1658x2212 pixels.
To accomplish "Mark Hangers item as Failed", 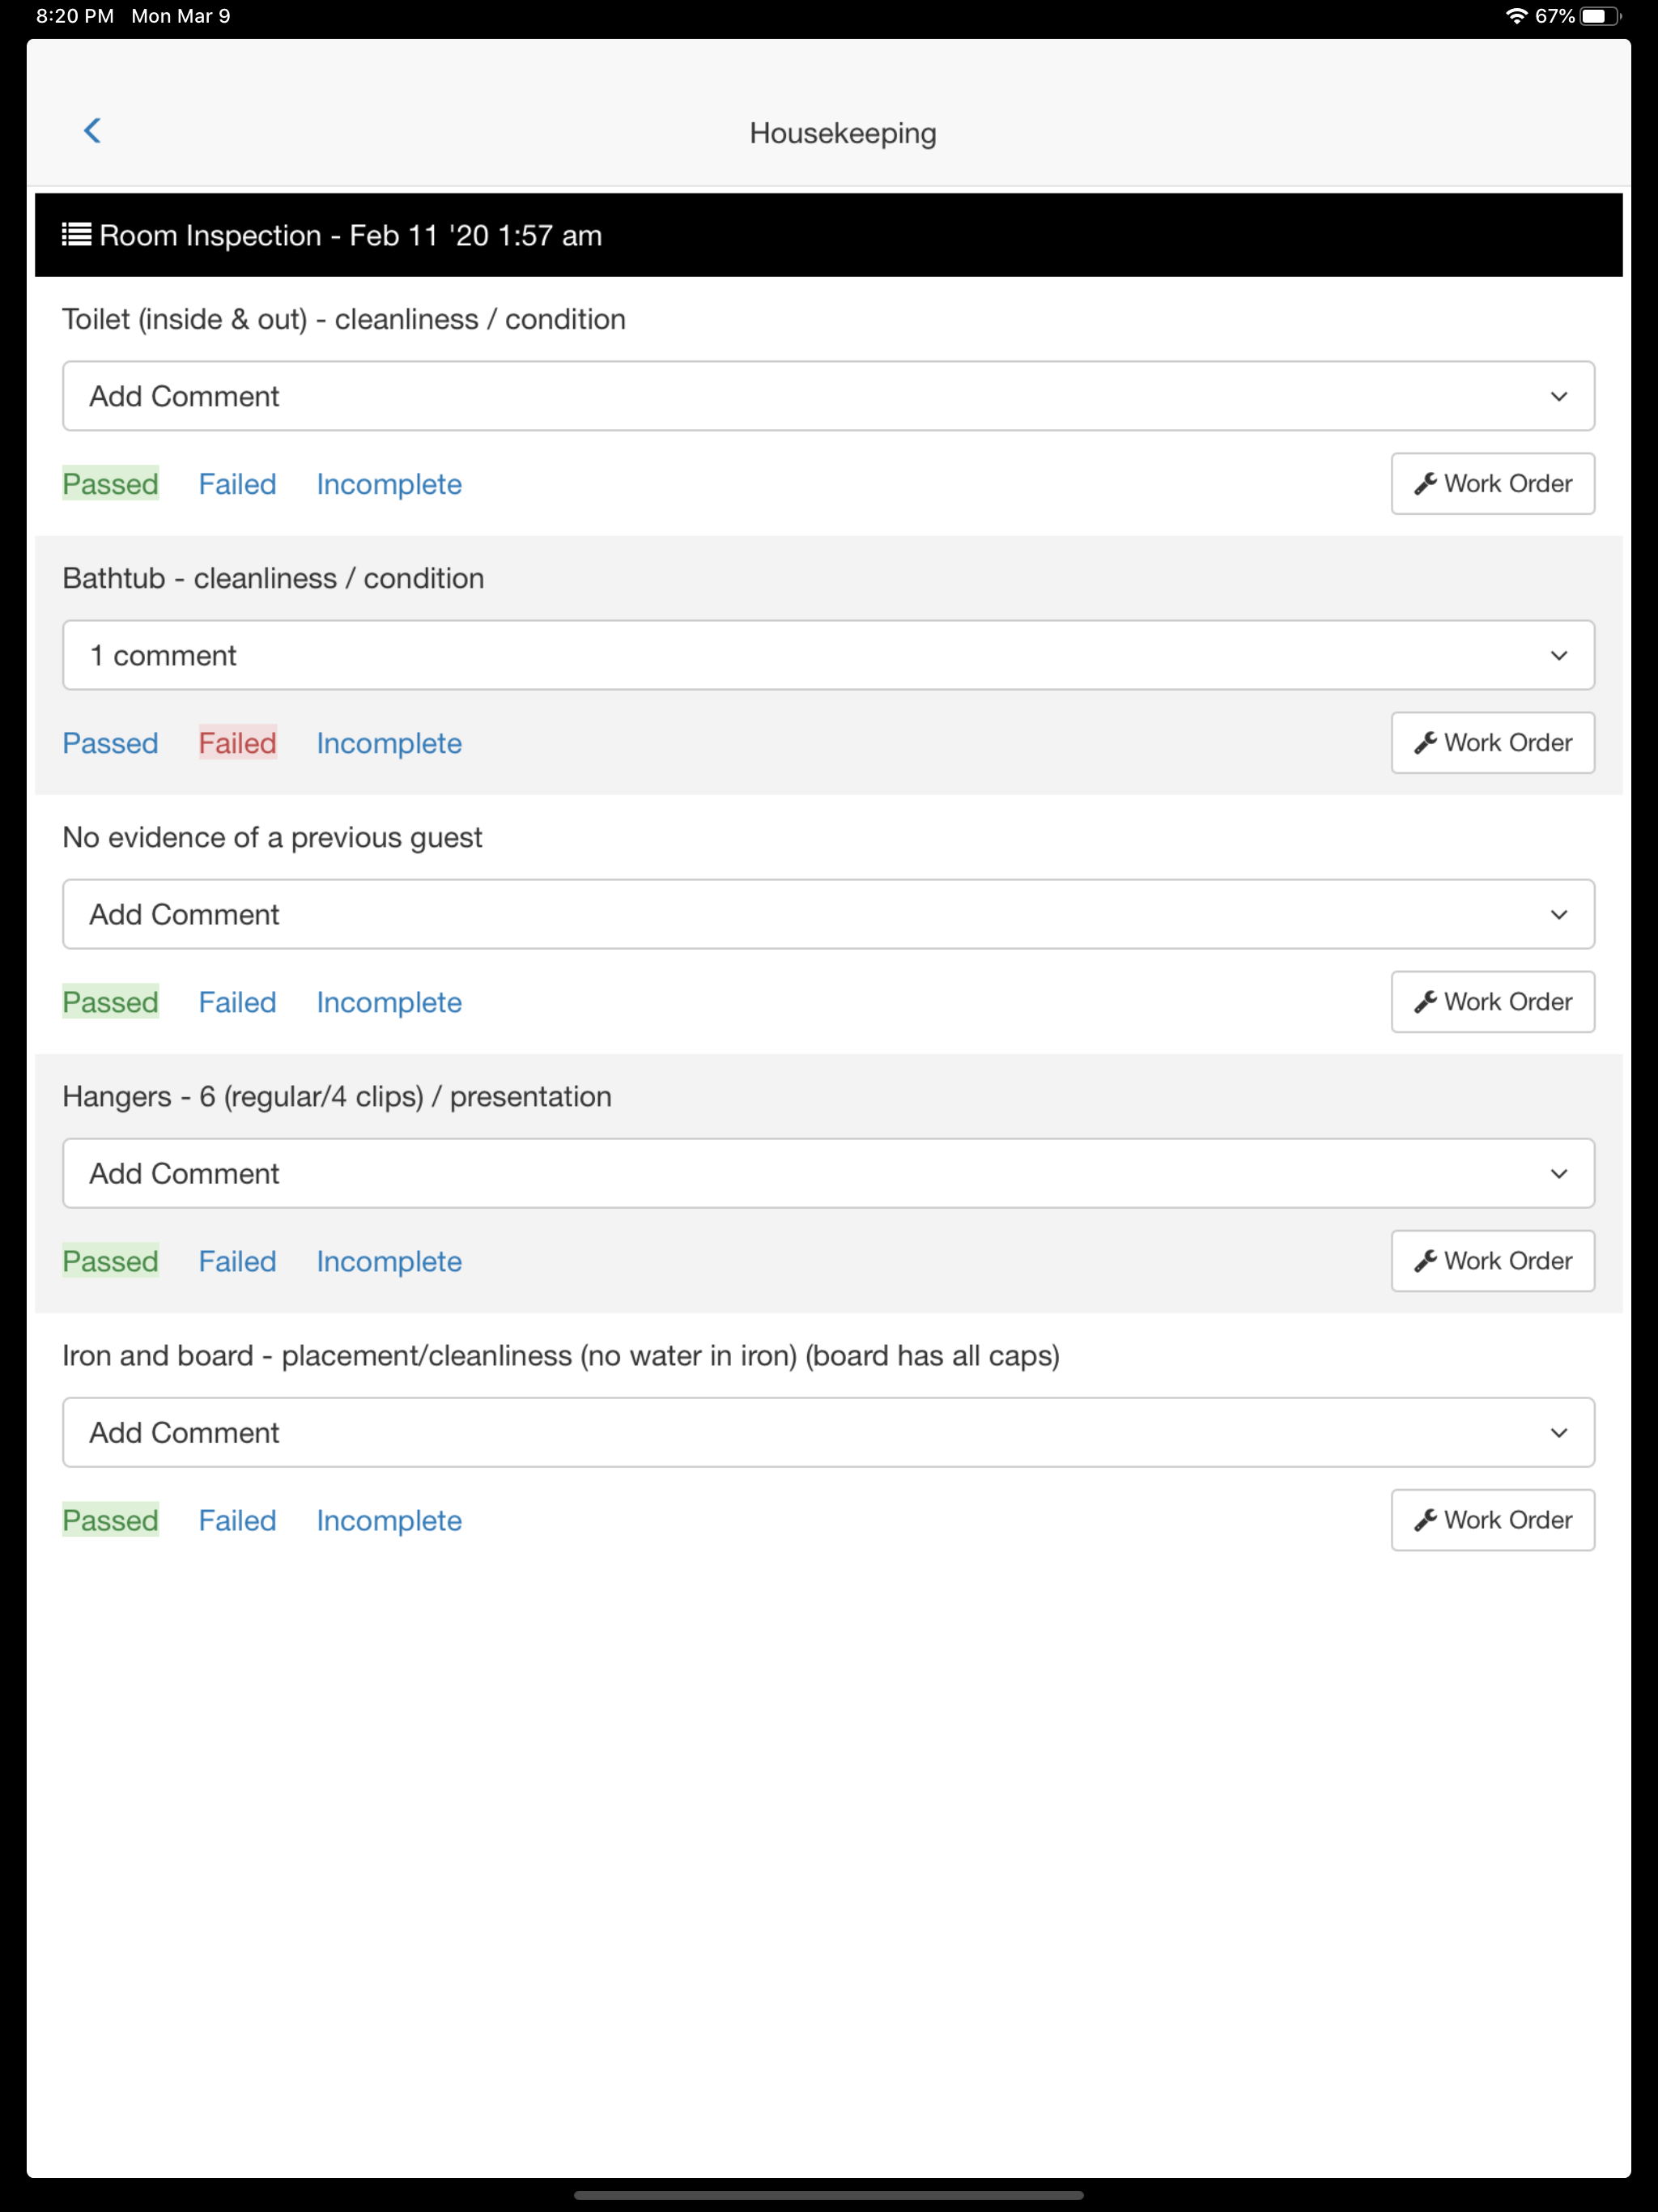I will [237, 1261].
